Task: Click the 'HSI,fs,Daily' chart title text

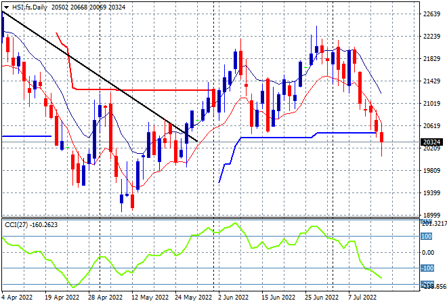Action: pos(30,7)
